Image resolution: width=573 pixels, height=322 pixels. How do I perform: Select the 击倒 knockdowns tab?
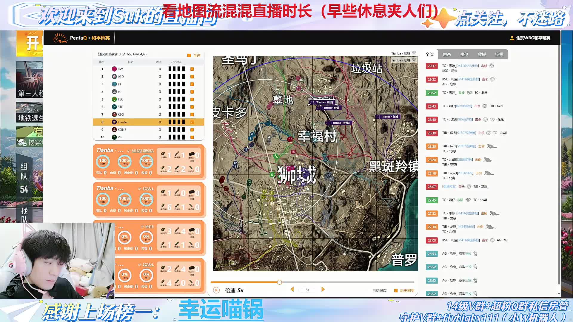pos(464,54)
